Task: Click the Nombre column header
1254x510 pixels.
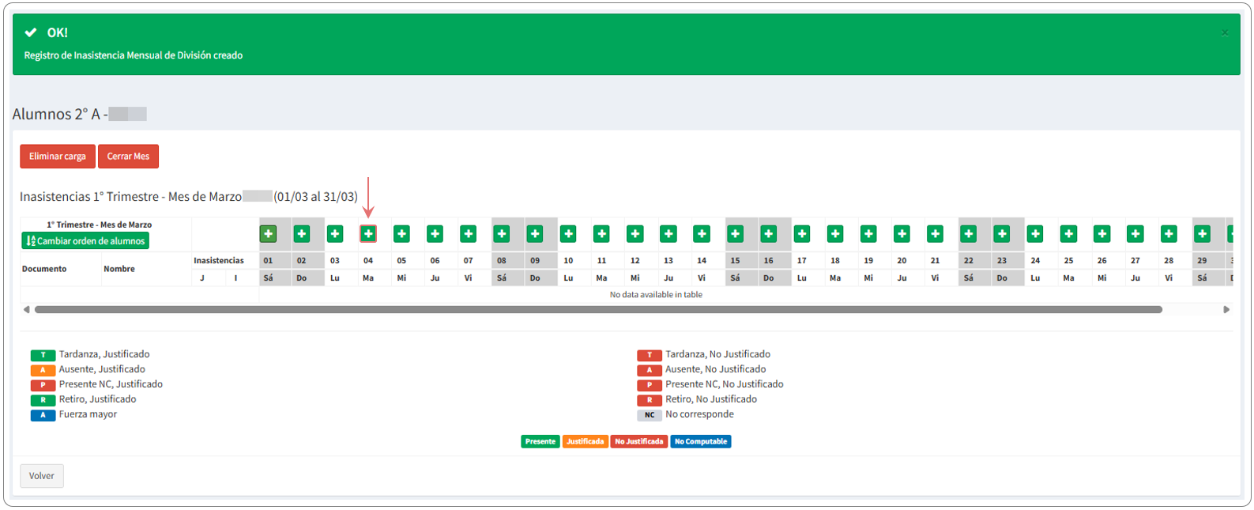Action: (x=119, y=269)
